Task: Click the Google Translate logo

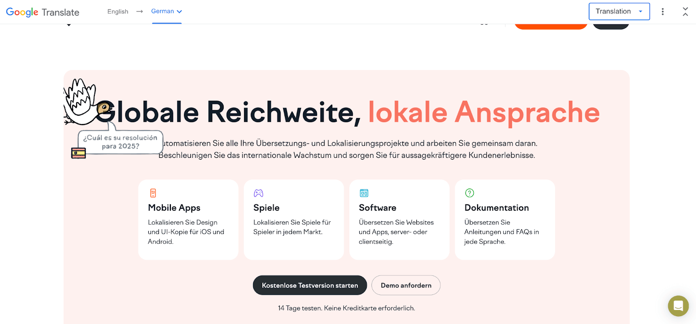Action: coord(43,12)
